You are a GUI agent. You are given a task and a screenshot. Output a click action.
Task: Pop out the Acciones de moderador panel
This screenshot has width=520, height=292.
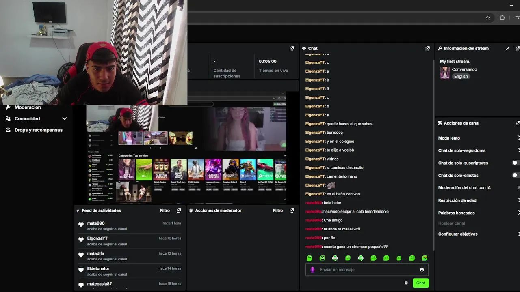(292, 210)
